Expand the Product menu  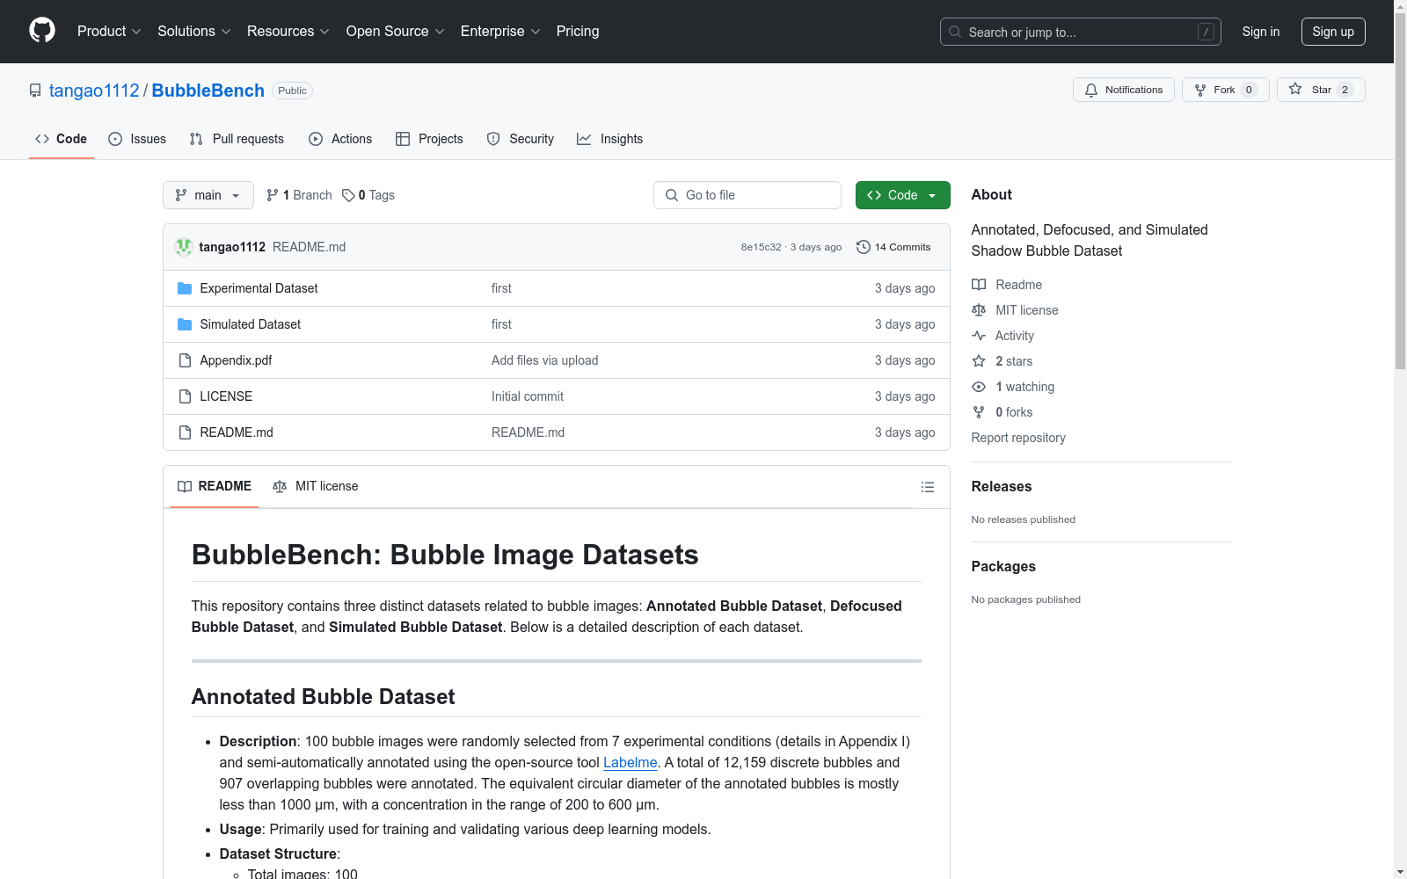109,32
